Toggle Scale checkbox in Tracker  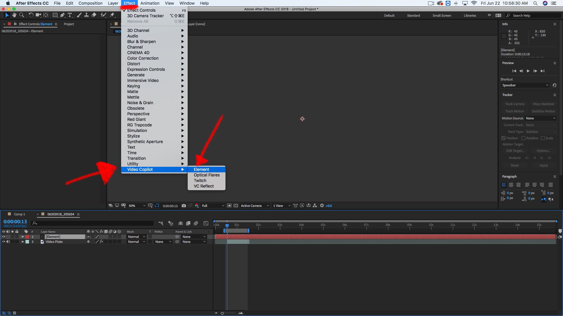coord(543,138)
